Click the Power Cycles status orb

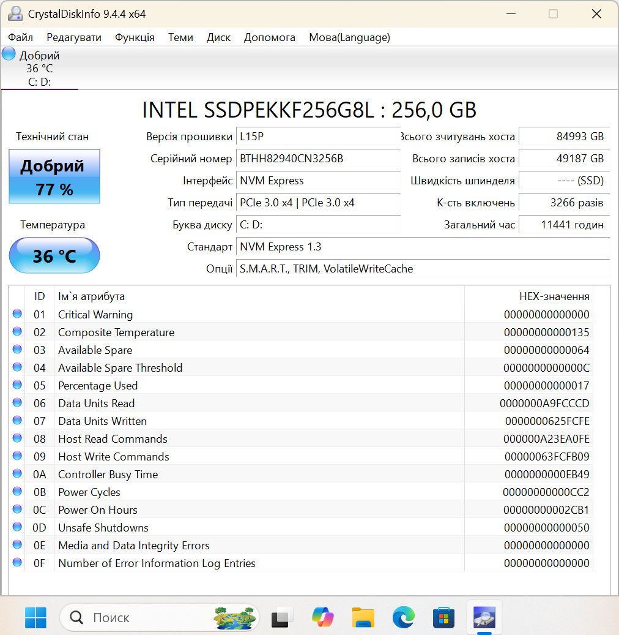coord(17,492)
